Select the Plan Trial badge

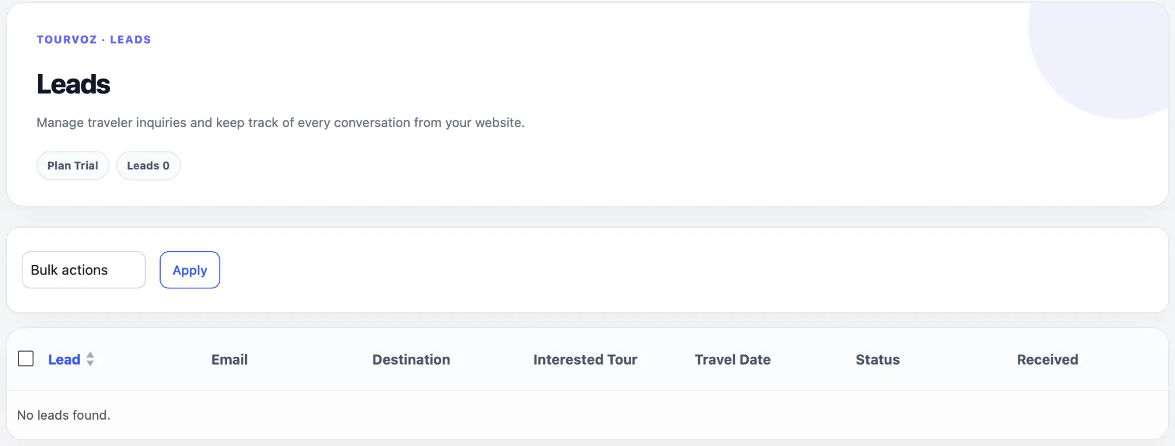coord(73,166)
